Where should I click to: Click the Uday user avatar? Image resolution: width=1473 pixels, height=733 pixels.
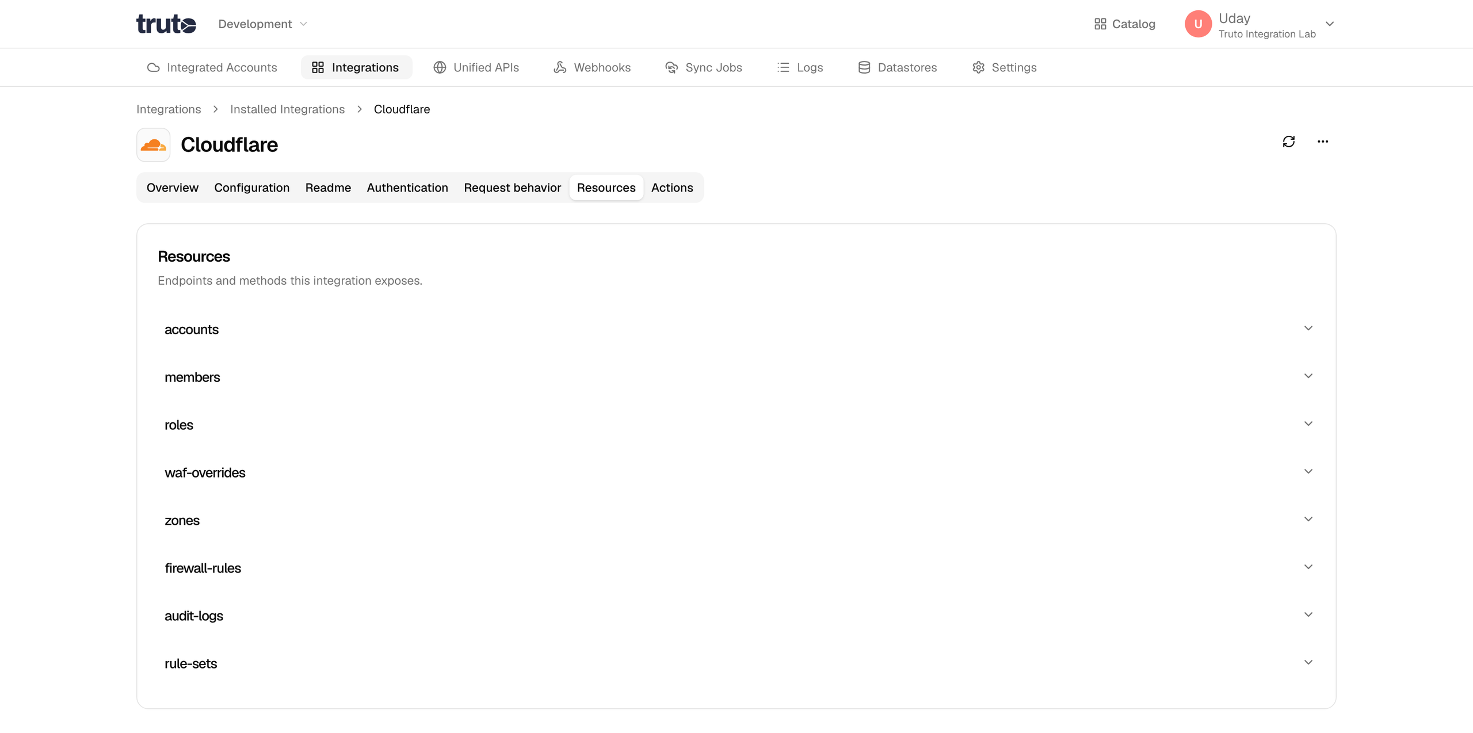[1198, 24]
